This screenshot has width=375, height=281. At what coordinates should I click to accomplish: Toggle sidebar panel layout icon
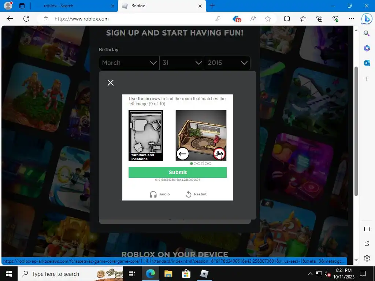click(x=367, y=229)
